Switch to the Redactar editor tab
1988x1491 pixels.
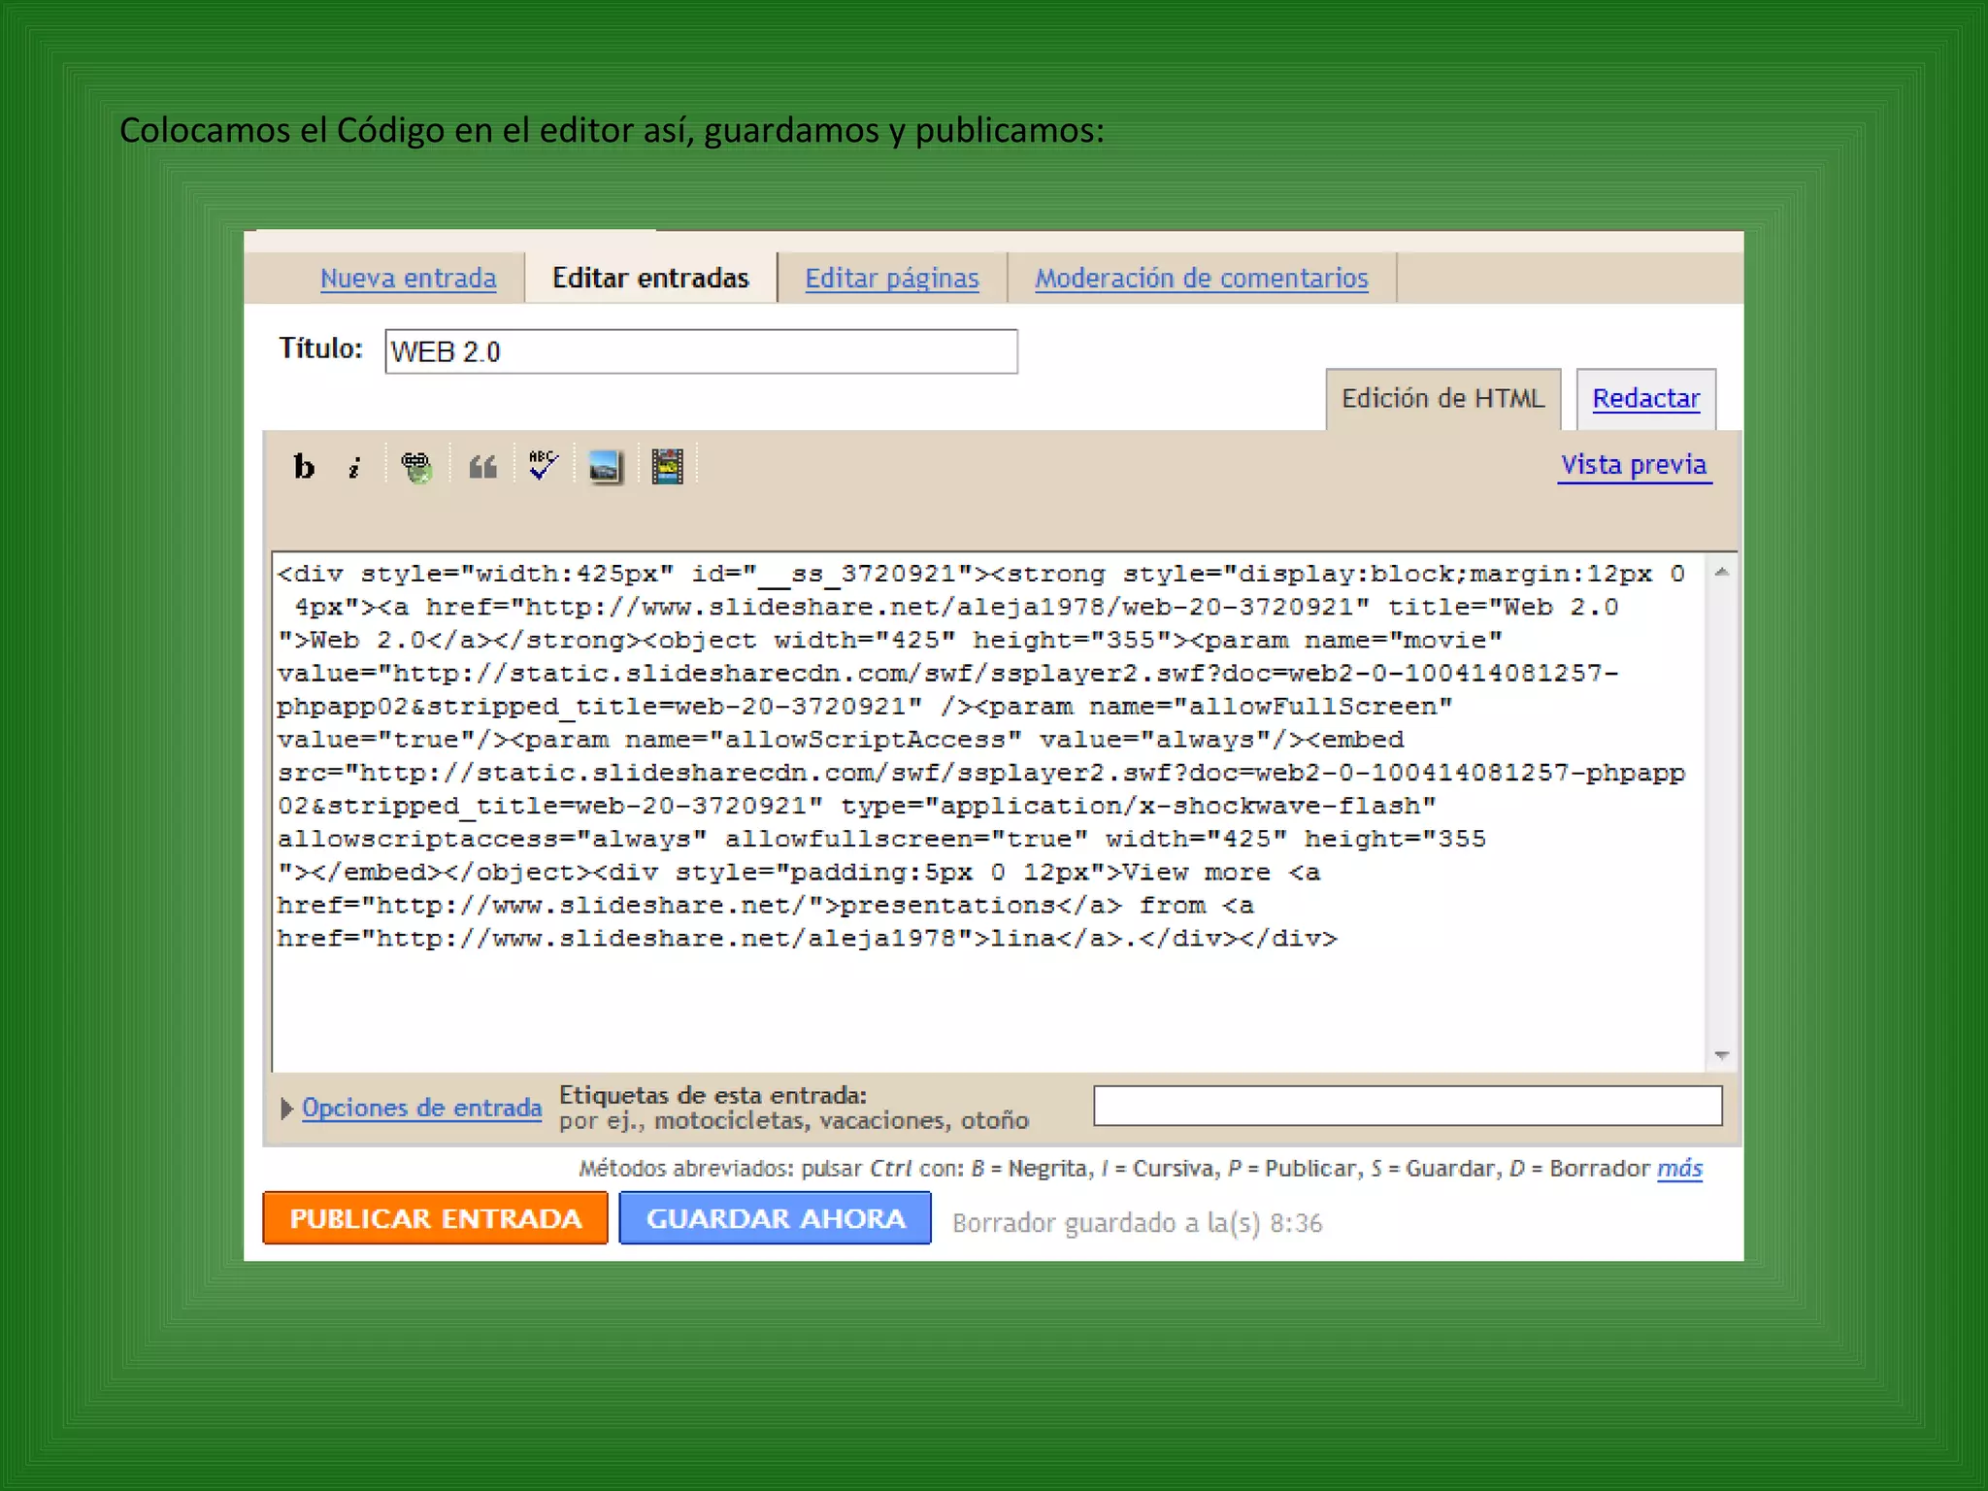click(x=1645, y=399)
